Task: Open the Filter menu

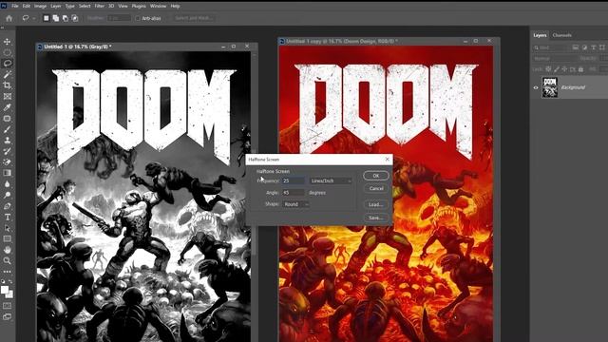Action: [x=99, y=7]
